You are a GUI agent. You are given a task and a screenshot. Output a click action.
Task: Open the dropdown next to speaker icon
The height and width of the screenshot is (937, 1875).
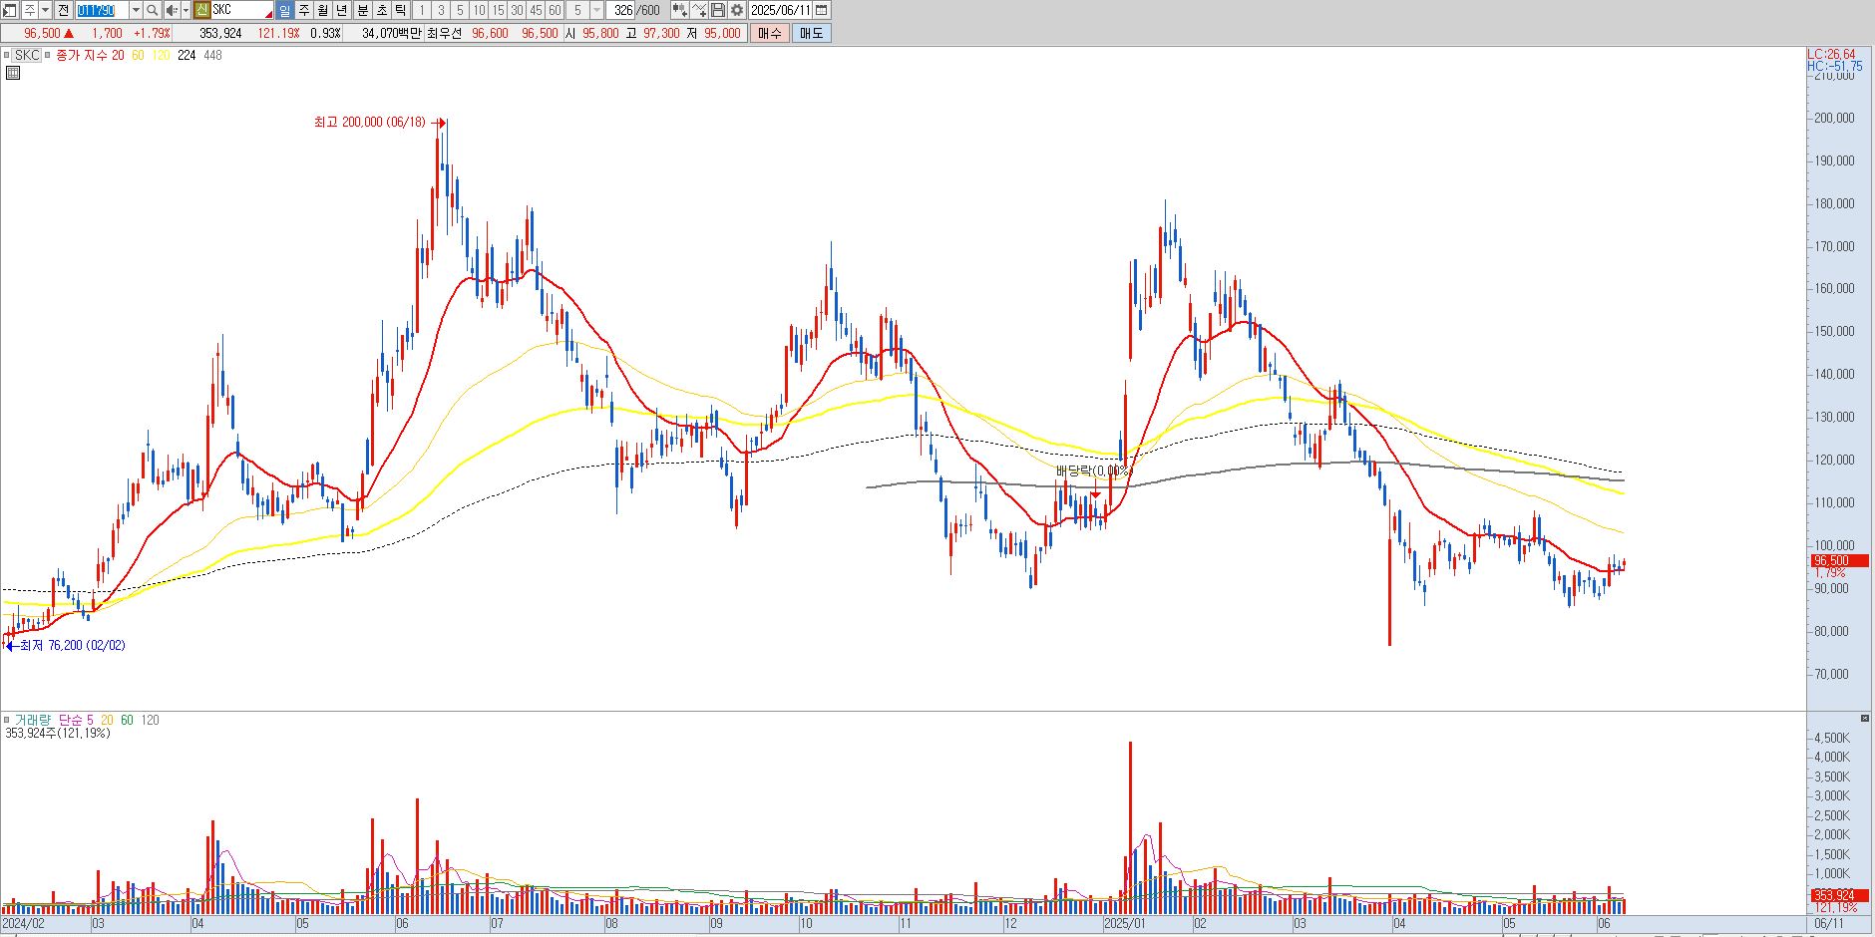[186, 10]
